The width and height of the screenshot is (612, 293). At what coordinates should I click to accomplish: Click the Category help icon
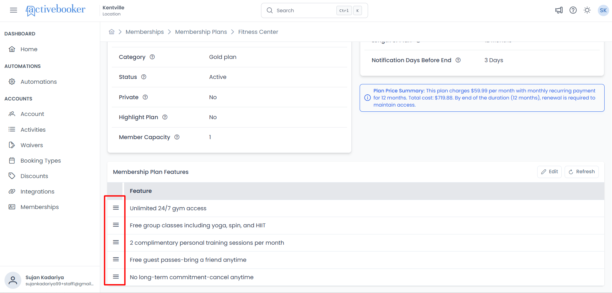(x=152, y=57)
